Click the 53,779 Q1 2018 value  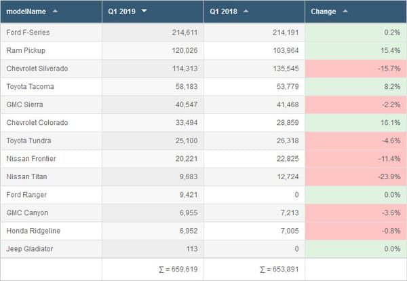(x=288, y=86)
